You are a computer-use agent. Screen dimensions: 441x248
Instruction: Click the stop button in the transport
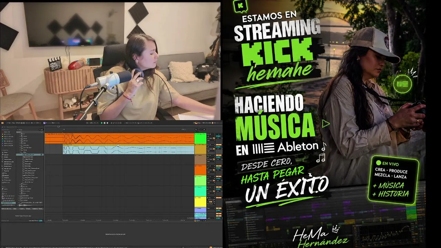click(x=105, y=123)
